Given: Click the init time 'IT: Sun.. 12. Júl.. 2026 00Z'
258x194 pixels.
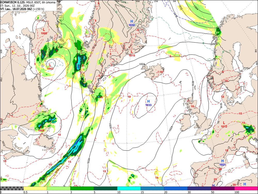Looking at the screenshot, I should click(18, 6).
